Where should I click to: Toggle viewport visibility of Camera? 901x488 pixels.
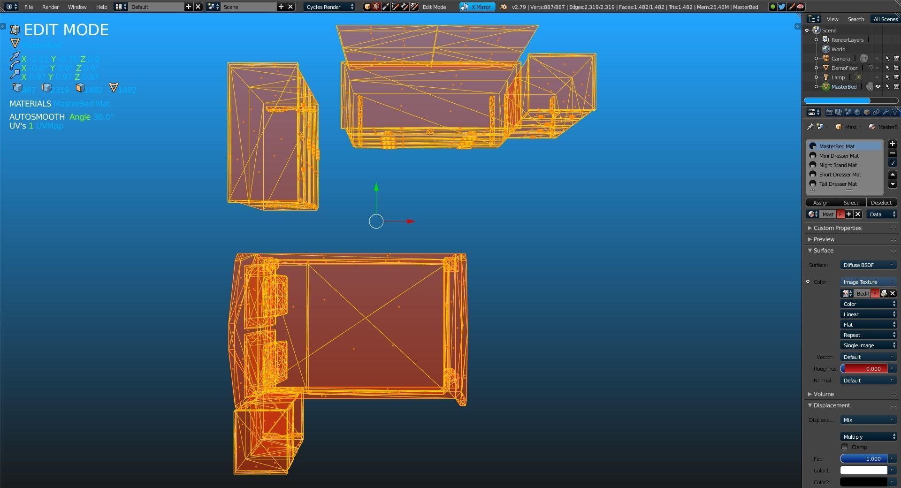(878, 58)
